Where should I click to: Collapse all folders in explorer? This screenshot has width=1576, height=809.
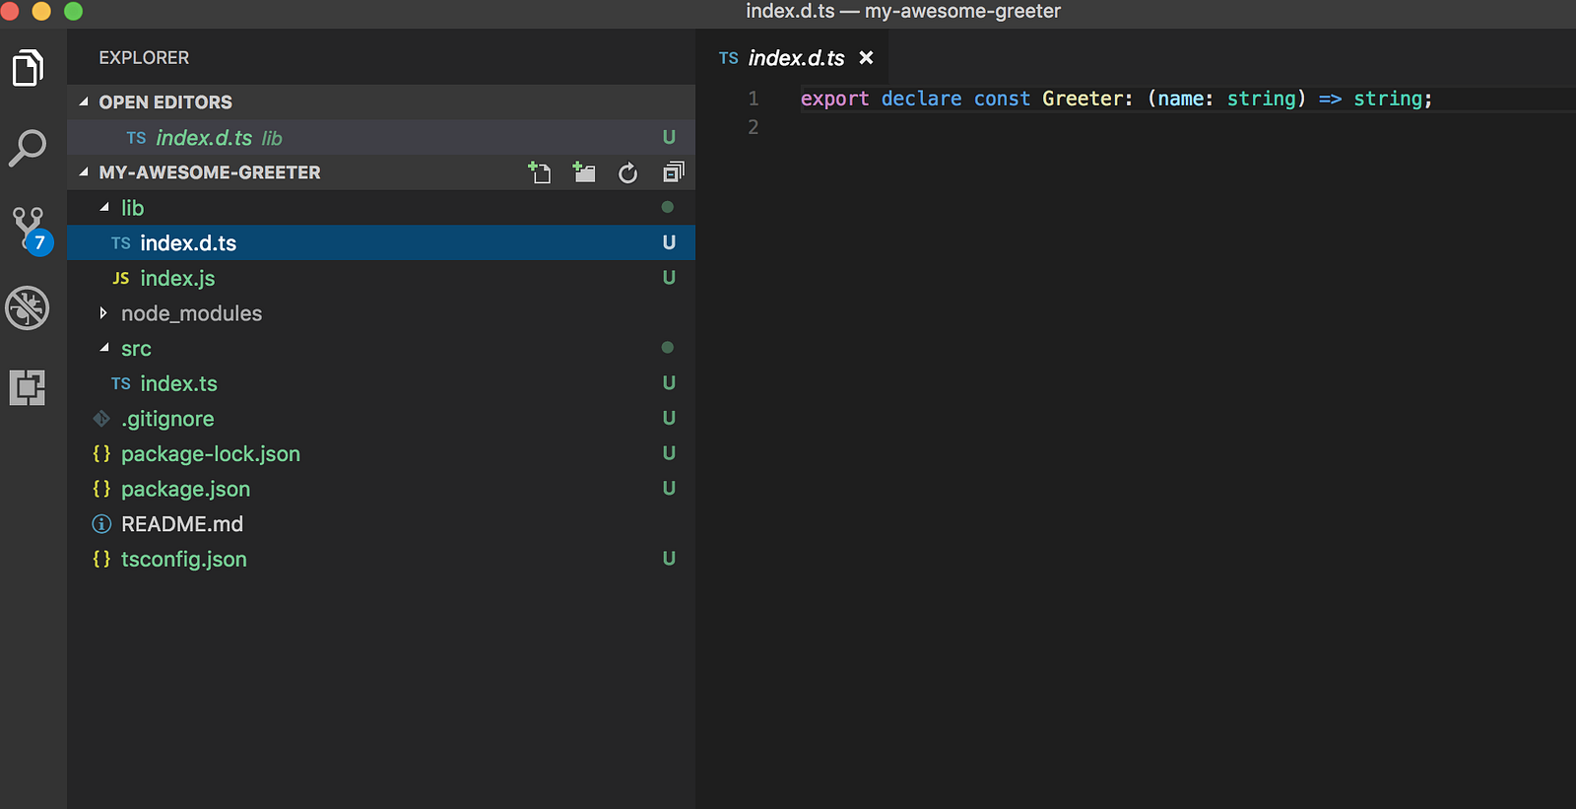pos(673,173)
